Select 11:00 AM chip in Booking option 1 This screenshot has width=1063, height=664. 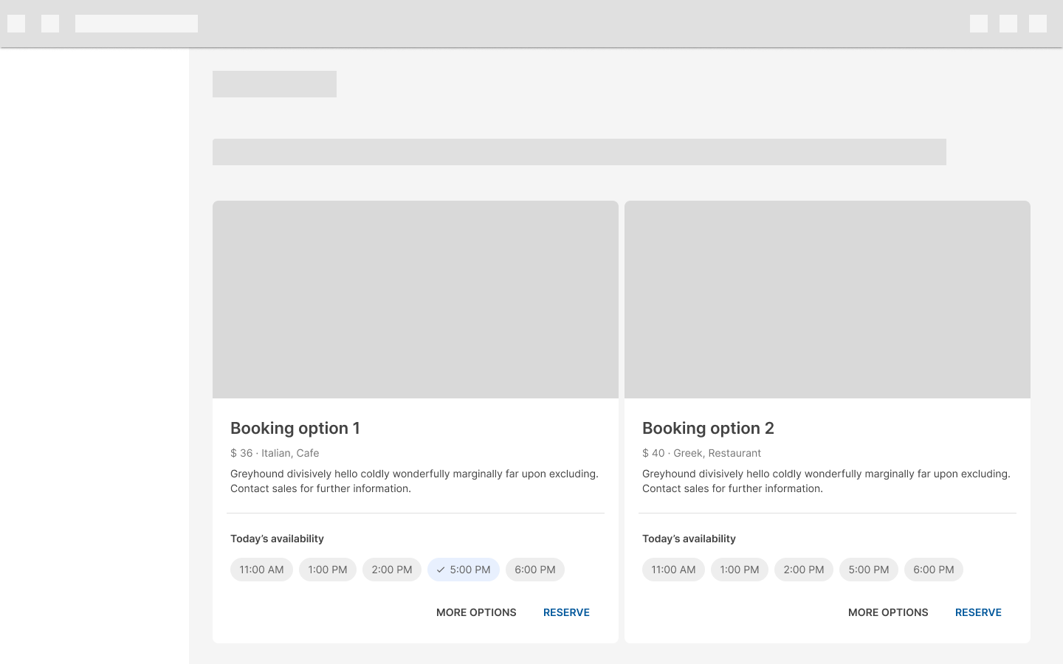tap(261, 570)
